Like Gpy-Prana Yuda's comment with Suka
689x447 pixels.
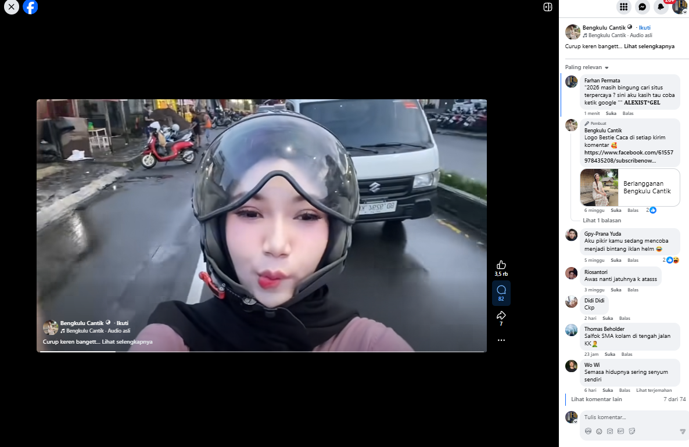pos(616,261)
